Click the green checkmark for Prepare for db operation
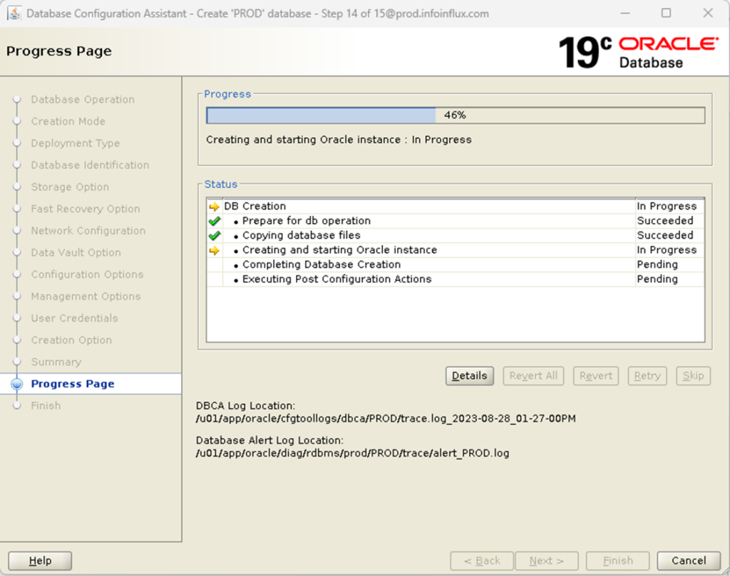The width and height of the screenshot is (730, 576). point(214,220)
